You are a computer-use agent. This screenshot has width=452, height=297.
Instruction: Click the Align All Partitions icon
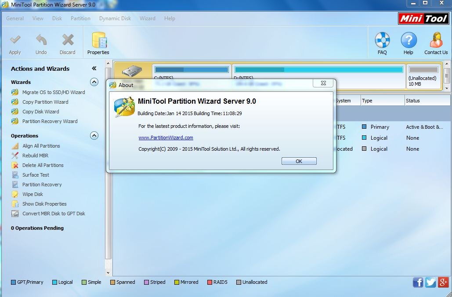click(14, 146)
